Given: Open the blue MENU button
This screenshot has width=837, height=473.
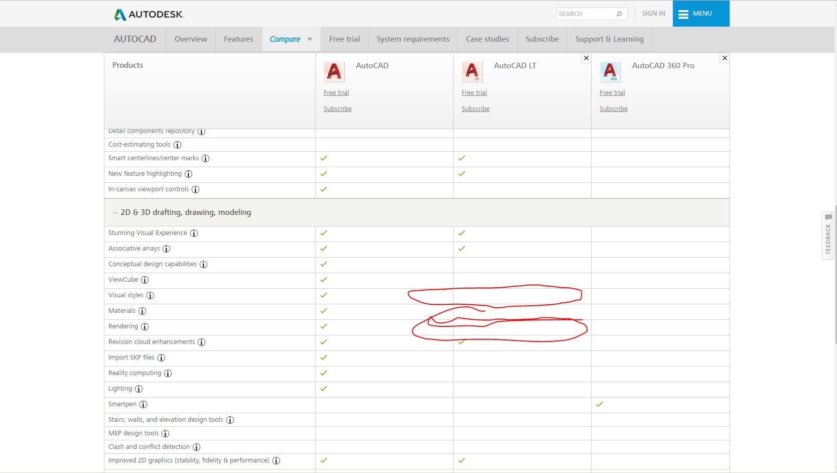Looking at the screenshot, I should pos(701,14).
